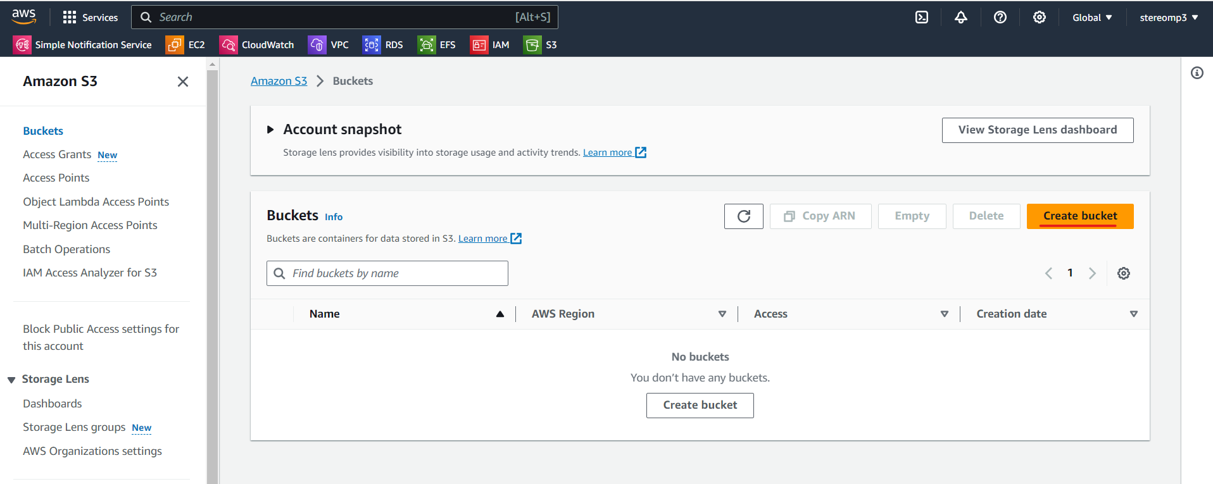Image resolution: width=1213 pixels, height=484 pixels.
Task: Click Create bucket under No buckets message
Action: pos(700,406)
